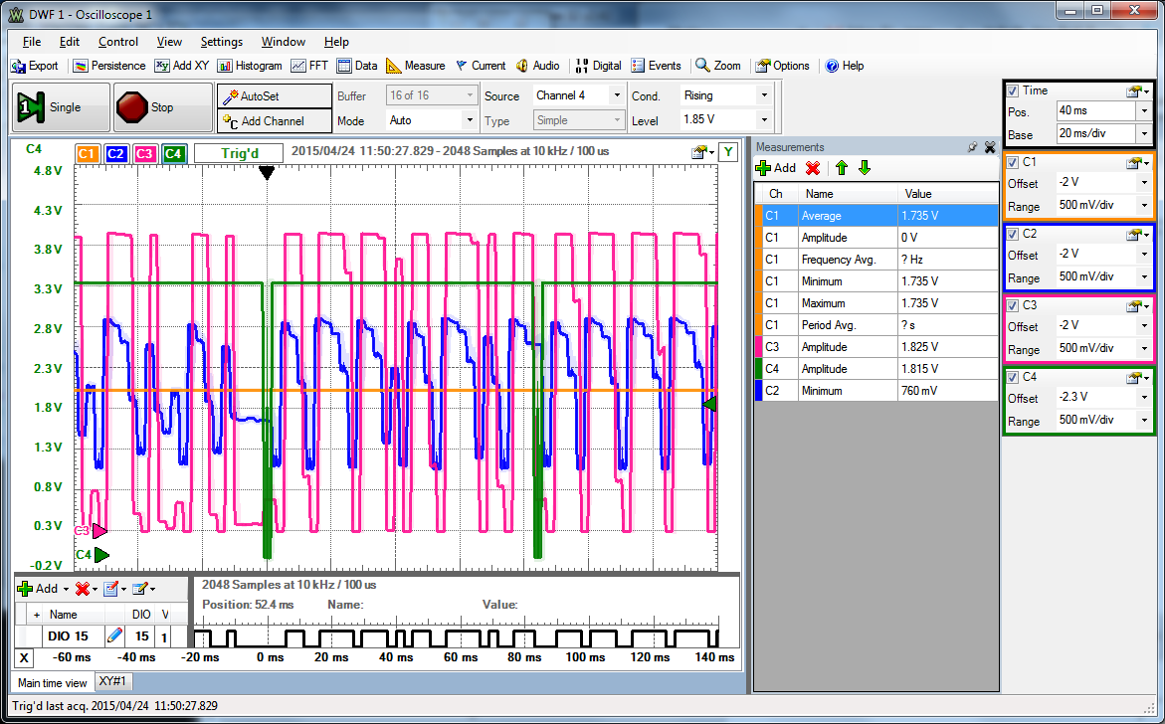Viewport: 1165px width, 724px height.
Task: Open the trigger Source dropdown
Action: (617, 95)
